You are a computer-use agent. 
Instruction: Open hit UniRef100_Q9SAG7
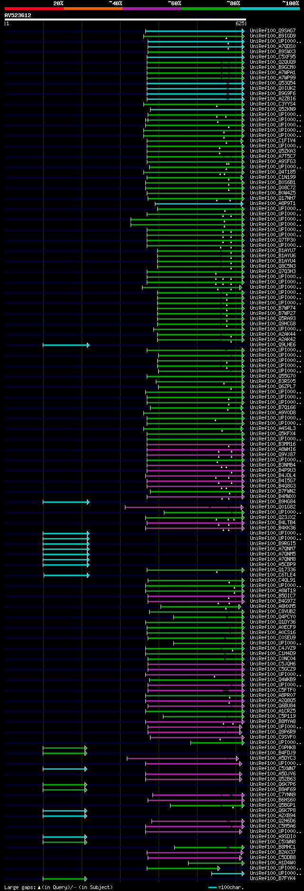pyautogui.click(x=273, y=31)
